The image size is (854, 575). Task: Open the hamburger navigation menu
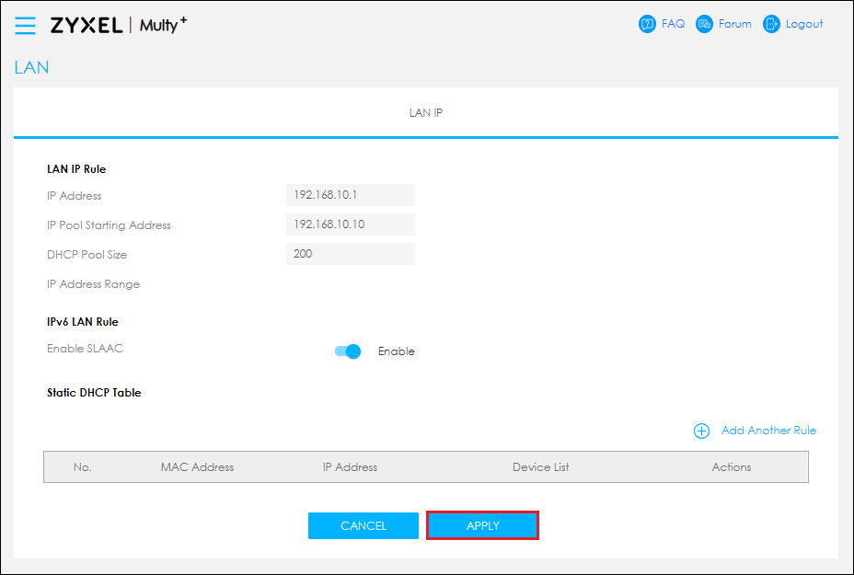(x=25, y=25)
